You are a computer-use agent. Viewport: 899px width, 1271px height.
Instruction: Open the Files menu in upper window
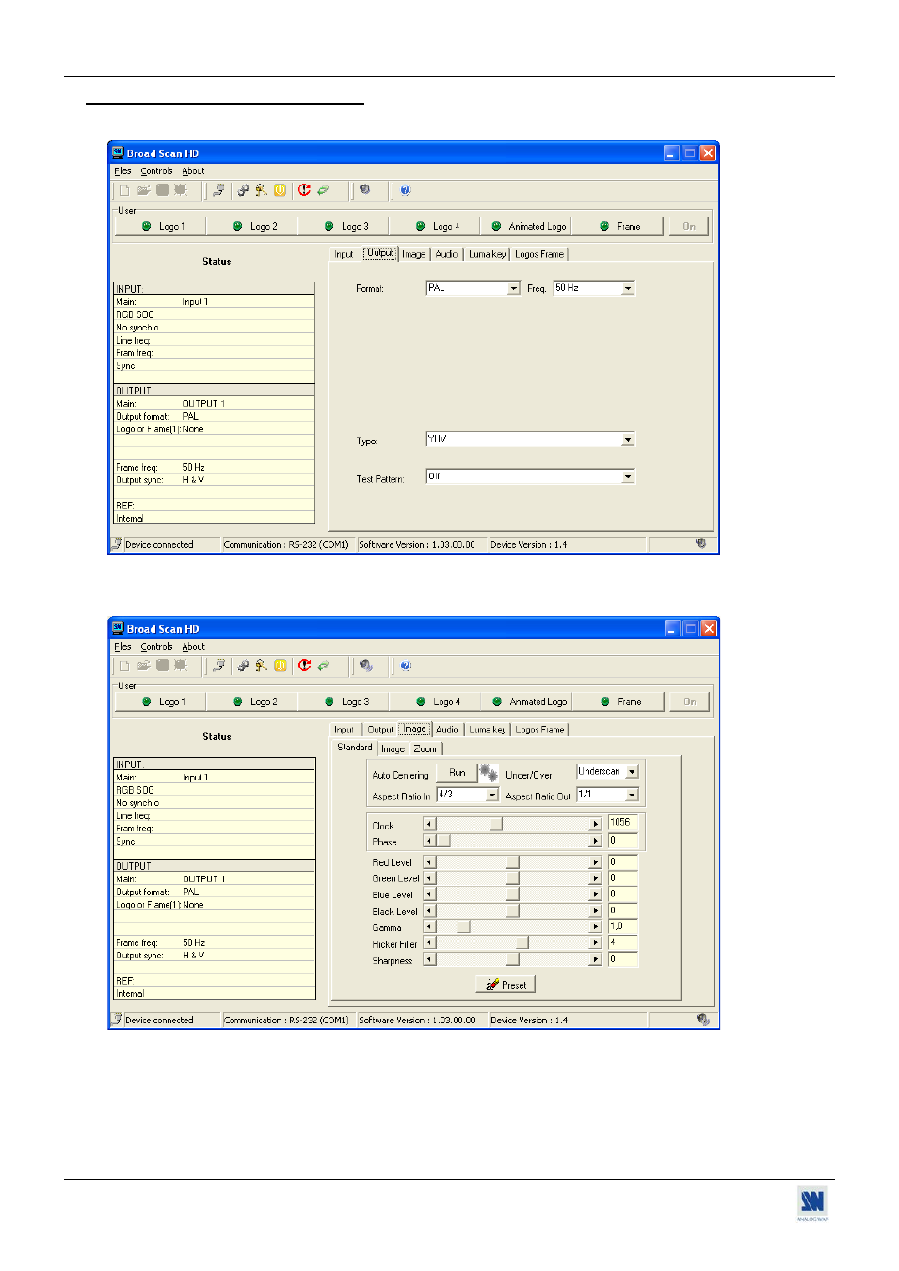122,171
